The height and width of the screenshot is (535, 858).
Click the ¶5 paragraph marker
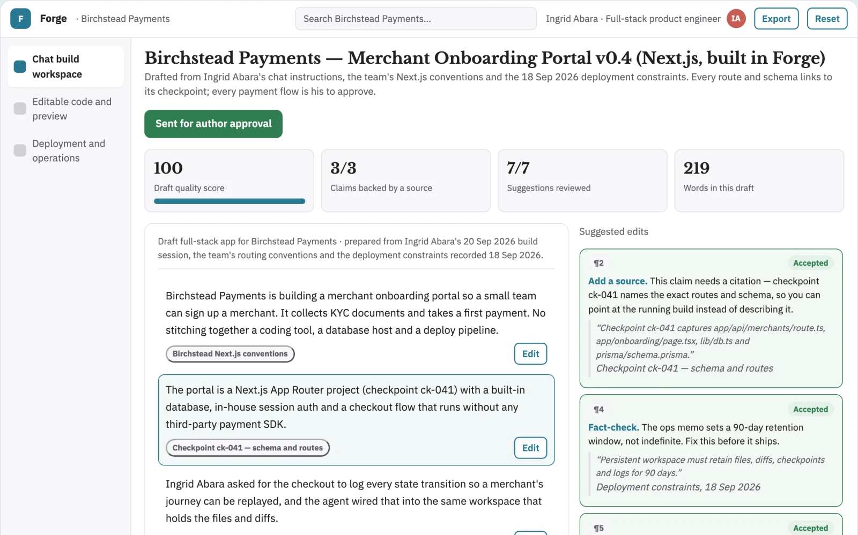point(598,528)
